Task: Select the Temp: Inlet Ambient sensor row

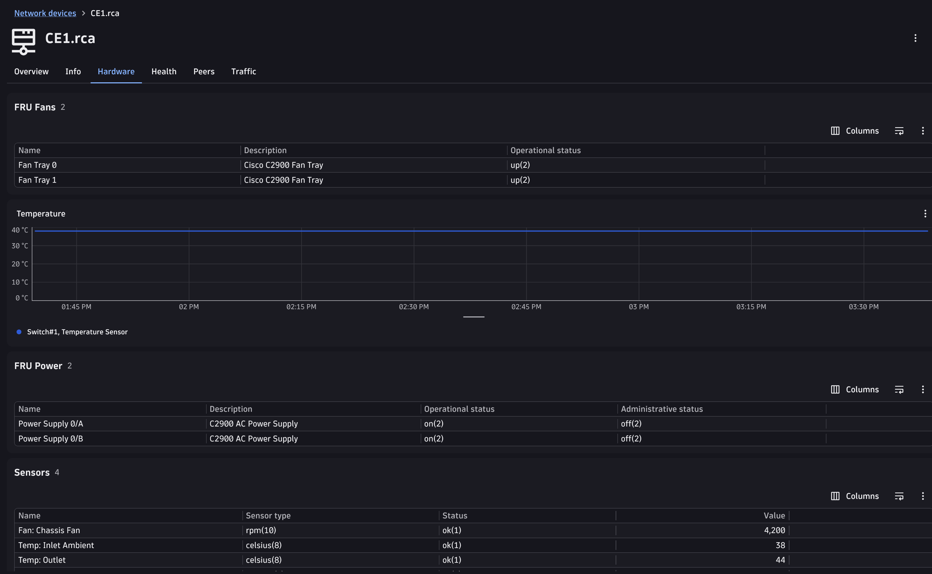Action: click(473, 545)
